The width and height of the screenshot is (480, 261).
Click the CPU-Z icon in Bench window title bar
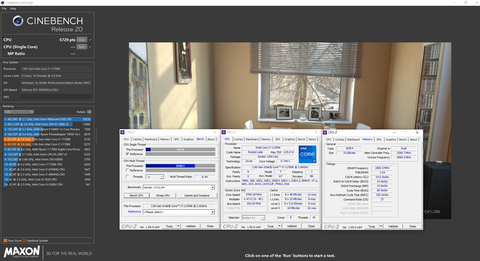122,132
